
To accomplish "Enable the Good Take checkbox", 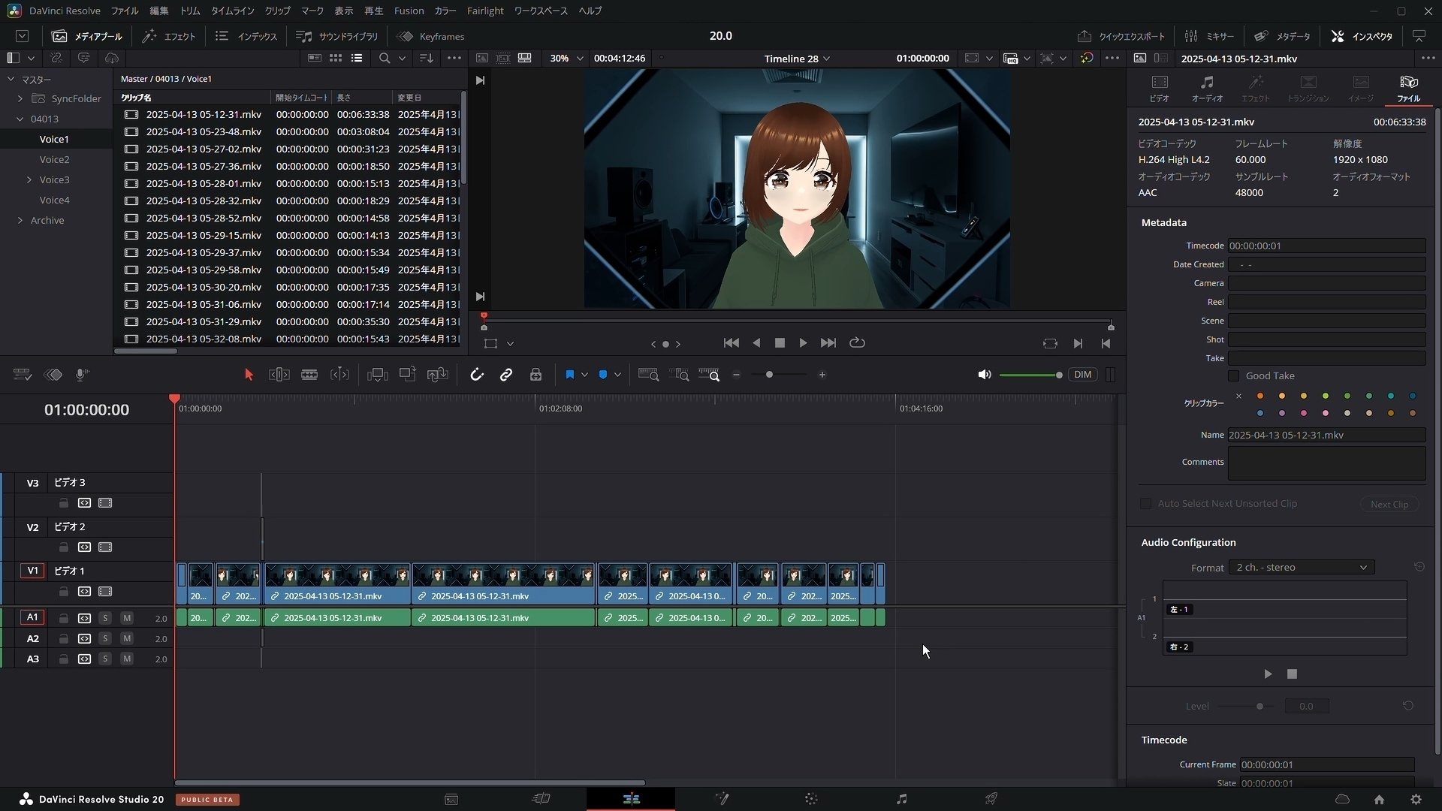I will (x=1235, y=375).
